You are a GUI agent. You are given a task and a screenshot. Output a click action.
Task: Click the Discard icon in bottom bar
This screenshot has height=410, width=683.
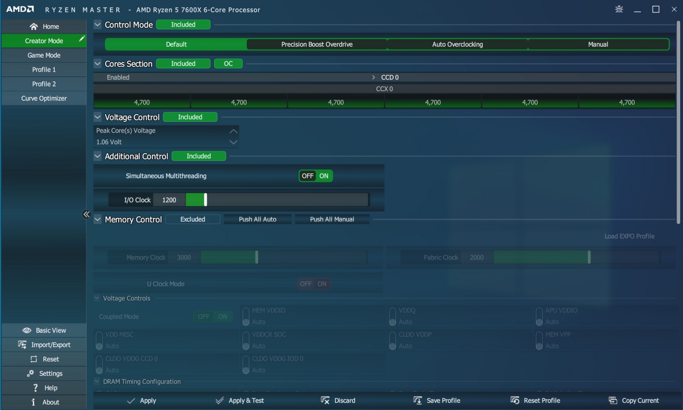point(325,400)
